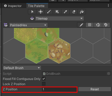The image size is (112, 96).
Task: Click the Inspector info icon
Action: point(5,6)
